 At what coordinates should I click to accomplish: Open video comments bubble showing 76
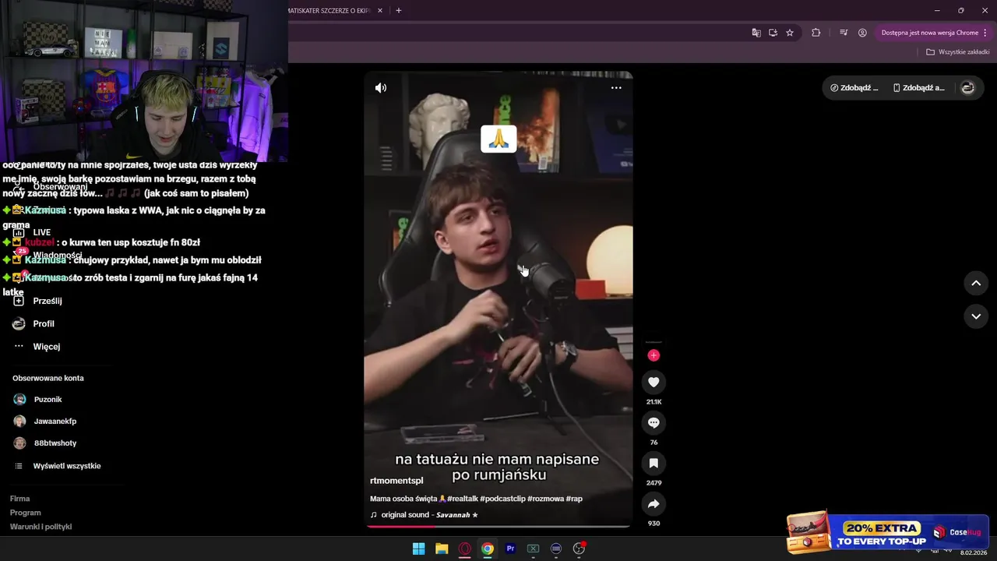[654, 422]
